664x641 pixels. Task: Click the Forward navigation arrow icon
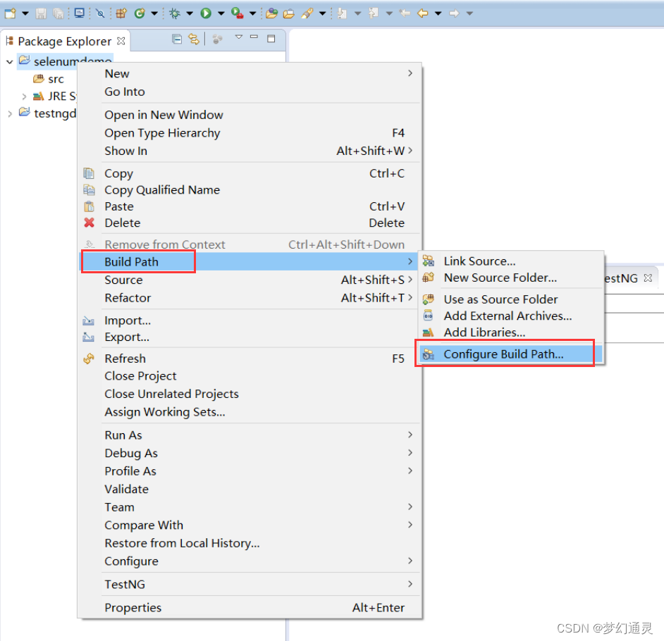[x=455, y=13]
